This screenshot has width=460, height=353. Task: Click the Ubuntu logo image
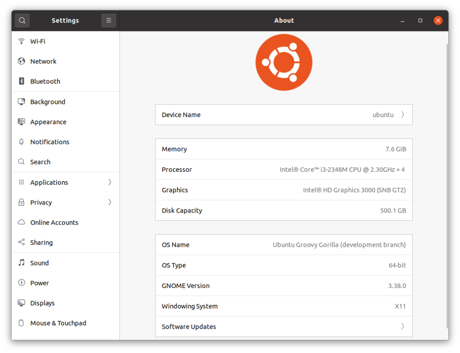[x=283, y=62]
